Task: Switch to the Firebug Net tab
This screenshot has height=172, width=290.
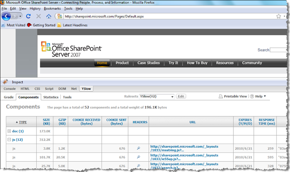Action: (x=74, y=89)
